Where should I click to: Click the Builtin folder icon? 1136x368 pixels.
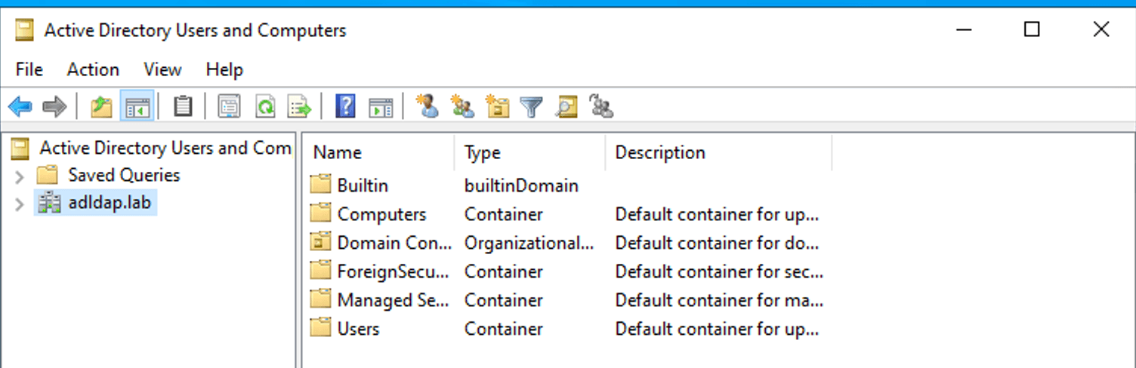[x=321, y=184]
